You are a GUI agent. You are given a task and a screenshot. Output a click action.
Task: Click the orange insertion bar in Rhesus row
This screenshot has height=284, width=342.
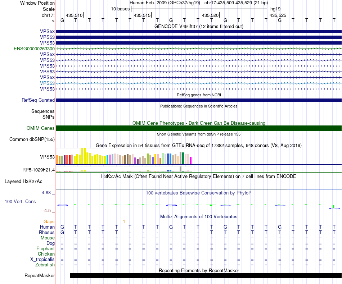pyautogui.click(x=124, y=232)
